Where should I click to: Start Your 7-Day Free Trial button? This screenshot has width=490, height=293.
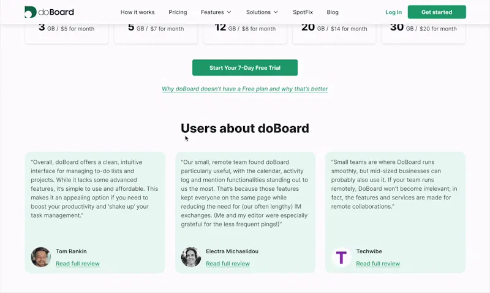point(244,67)
